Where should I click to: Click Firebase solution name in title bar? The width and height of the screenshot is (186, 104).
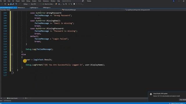pyautogui.click(x=89, y=1)
